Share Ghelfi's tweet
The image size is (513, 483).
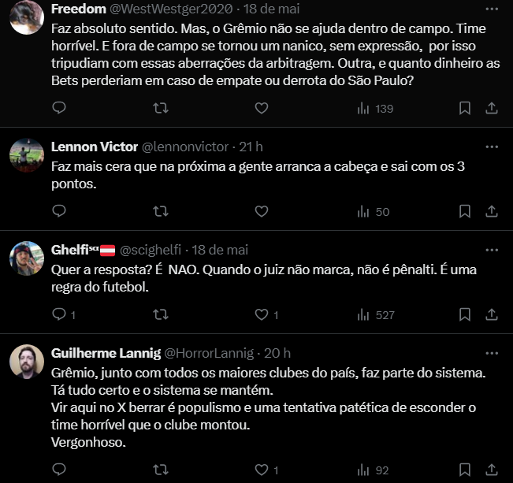(491, 314)
